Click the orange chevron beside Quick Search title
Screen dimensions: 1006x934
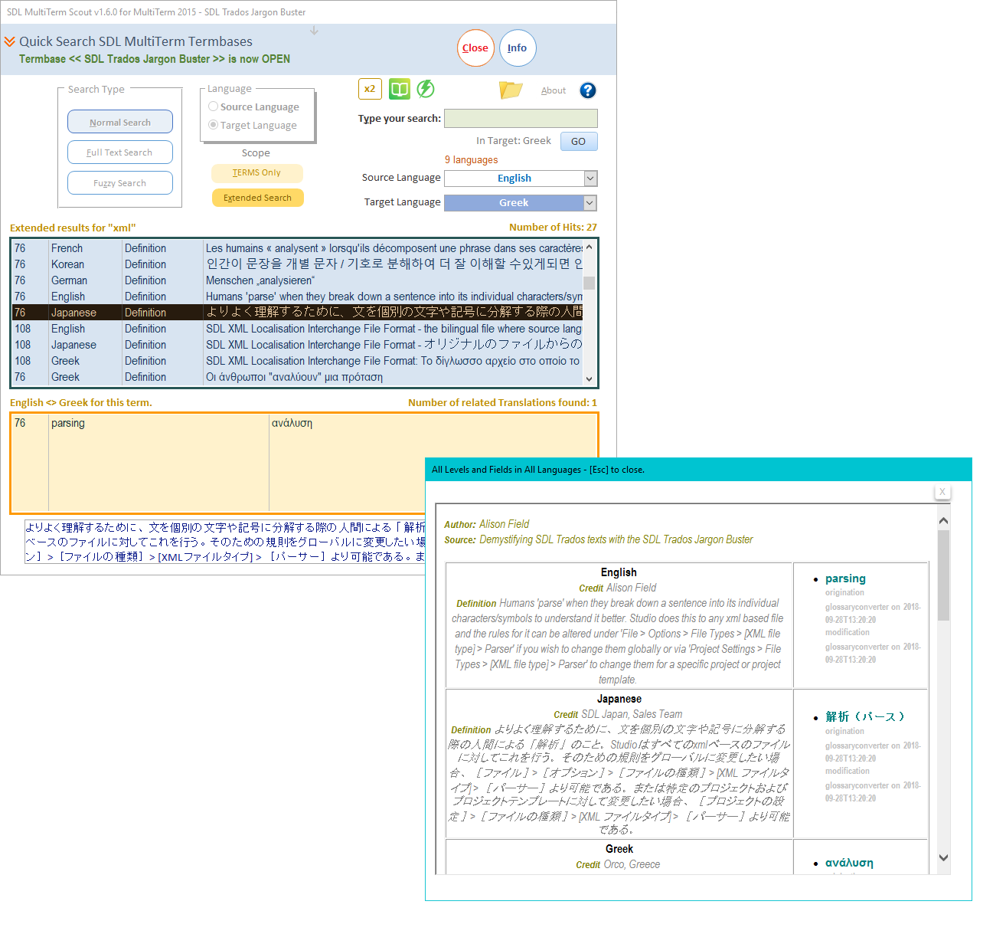tap(10, 41)
